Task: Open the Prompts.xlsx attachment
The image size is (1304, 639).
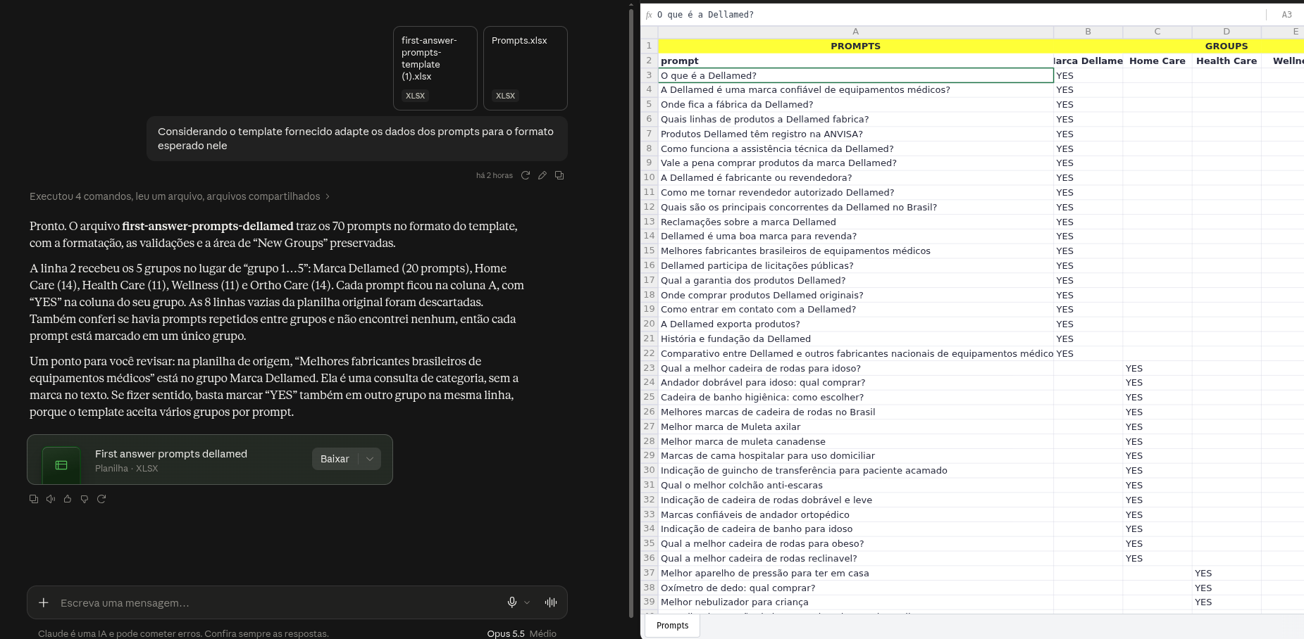Action: [x=526, y=68]
